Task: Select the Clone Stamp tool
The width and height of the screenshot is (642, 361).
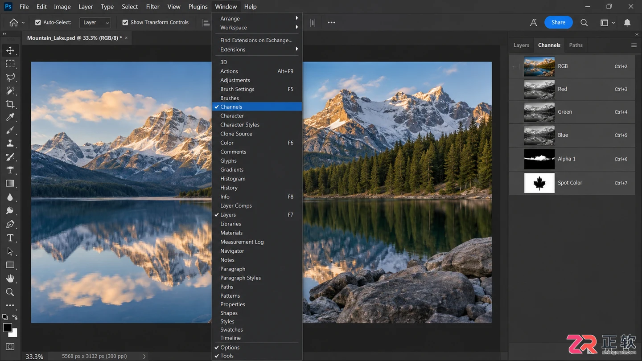Action: tap(10, 144)
